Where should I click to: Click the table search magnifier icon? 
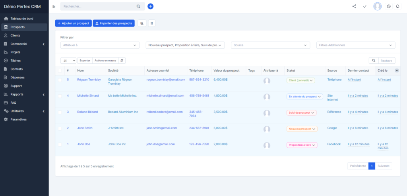tap(374, 61)
